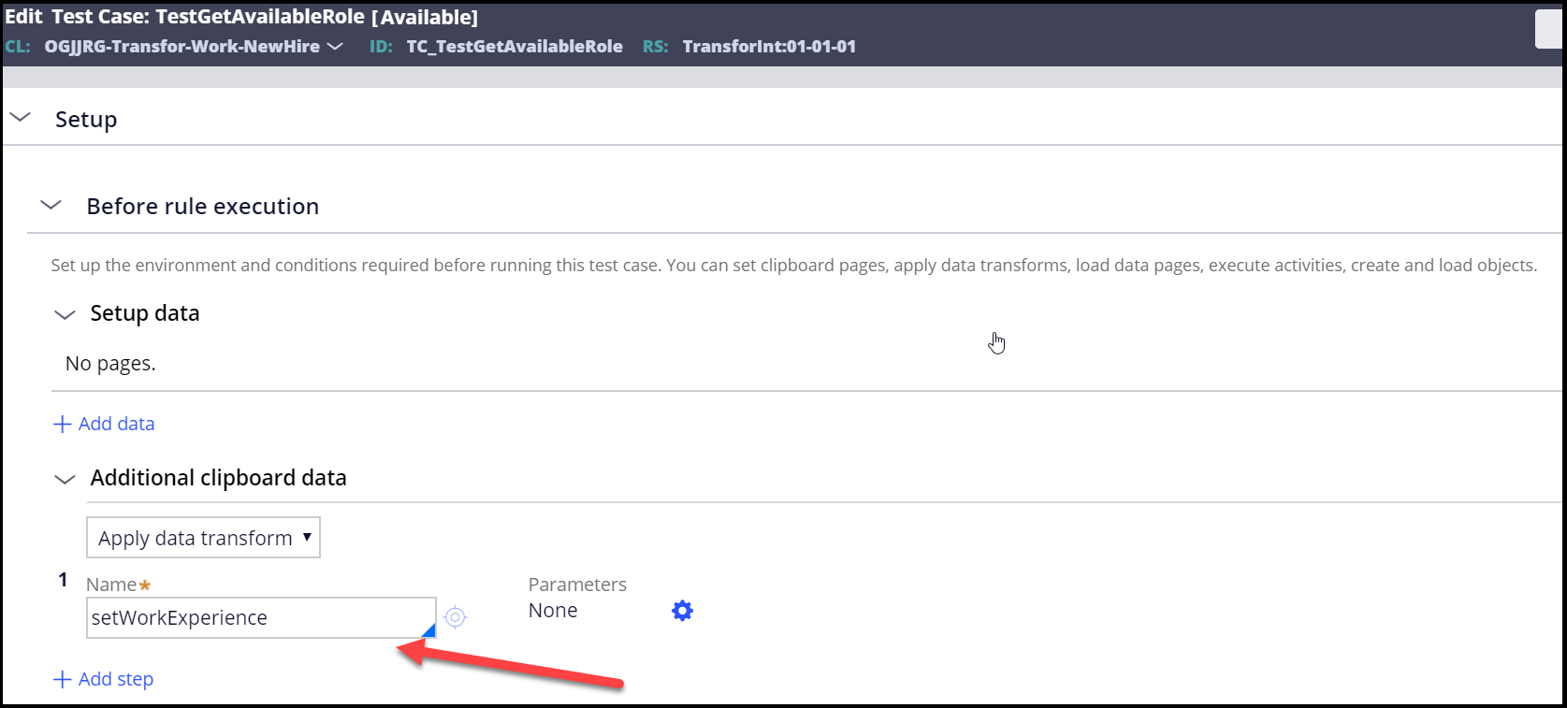The width and height of the screenshot is (1567, 708).
Task: Select the ID text TC_TestGetAvailableRole
Action: pyautogui.click(x=515, y=46)
